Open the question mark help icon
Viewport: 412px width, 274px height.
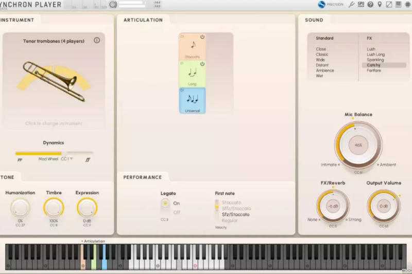(x=370, y=5)
